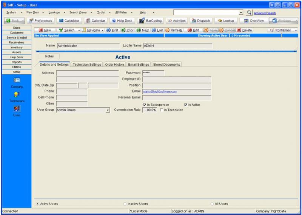The width and height of the screenshot is (302, 215).
Task: Open the Help menu
Action: coord(143,12)
